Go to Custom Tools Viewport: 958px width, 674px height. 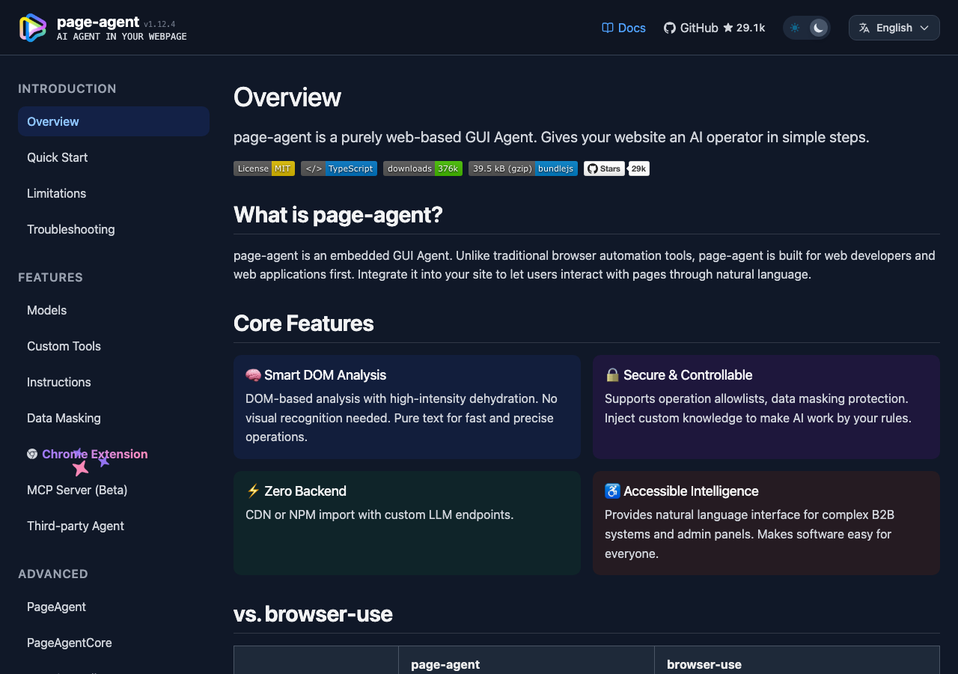[114, 346]
